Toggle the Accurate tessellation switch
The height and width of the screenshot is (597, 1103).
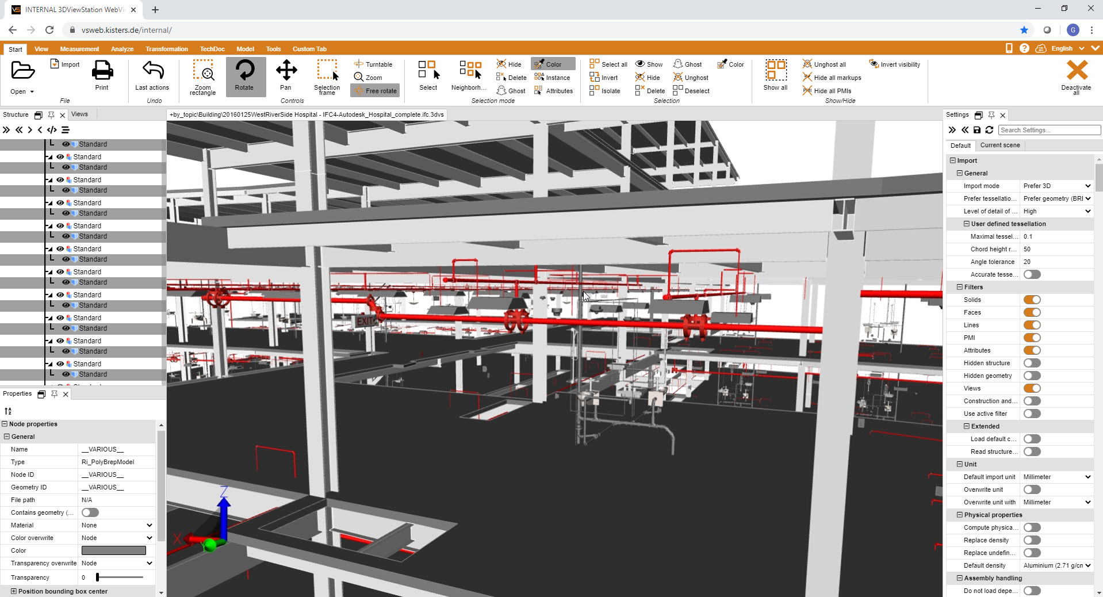(1032, 274)
